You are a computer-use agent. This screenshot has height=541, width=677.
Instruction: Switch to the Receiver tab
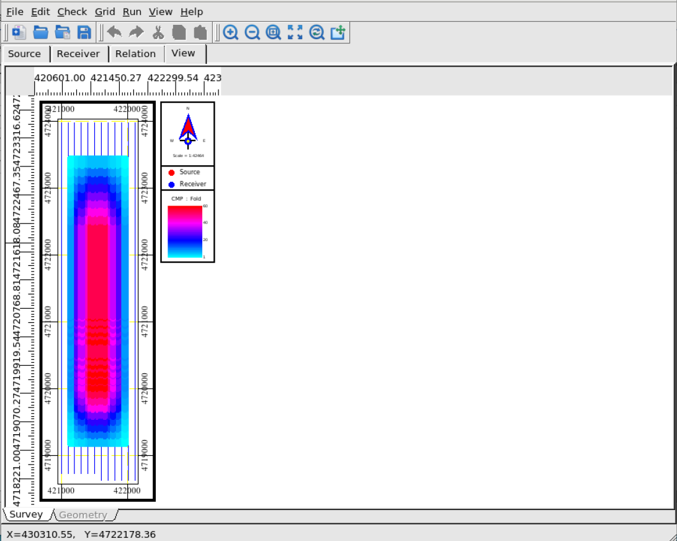pos(78,54)
